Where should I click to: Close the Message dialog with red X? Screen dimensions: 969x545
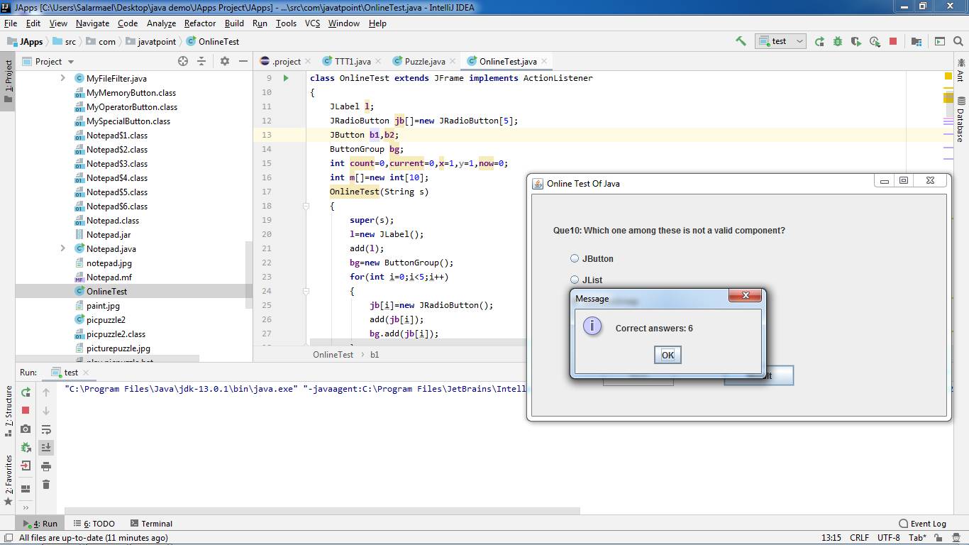746,295
